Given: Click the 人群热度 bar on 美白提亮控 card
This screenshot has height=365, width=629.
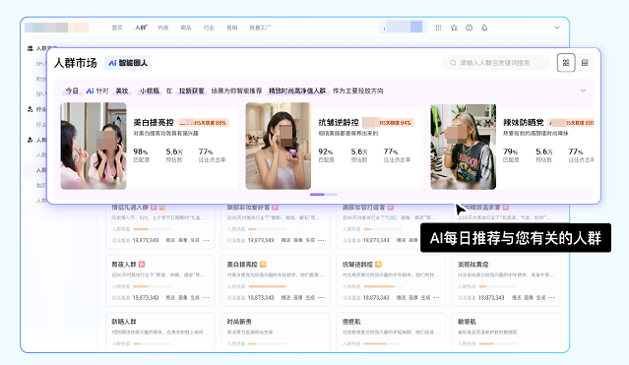Looking at the screenshot, I should [x=268, y=286].
